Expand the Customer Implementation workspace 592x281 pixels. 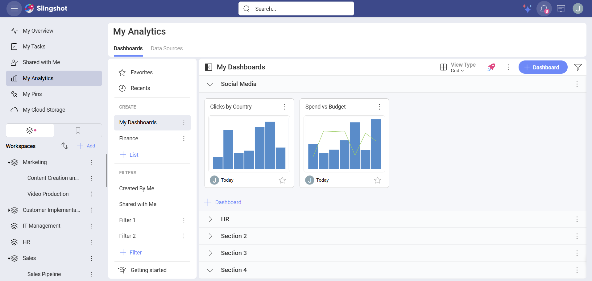[x=9, y=210]
